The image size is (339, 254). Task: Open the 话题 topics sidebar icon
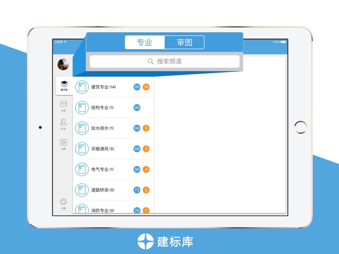point(63,144)
